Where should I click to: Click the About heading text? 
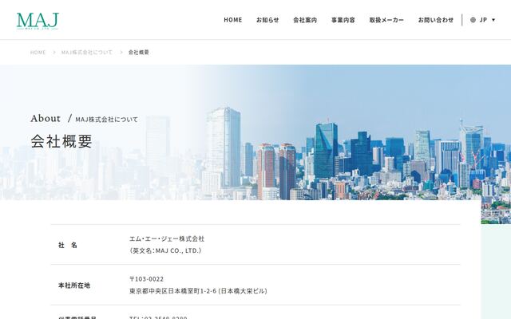(x=46, y=119)
